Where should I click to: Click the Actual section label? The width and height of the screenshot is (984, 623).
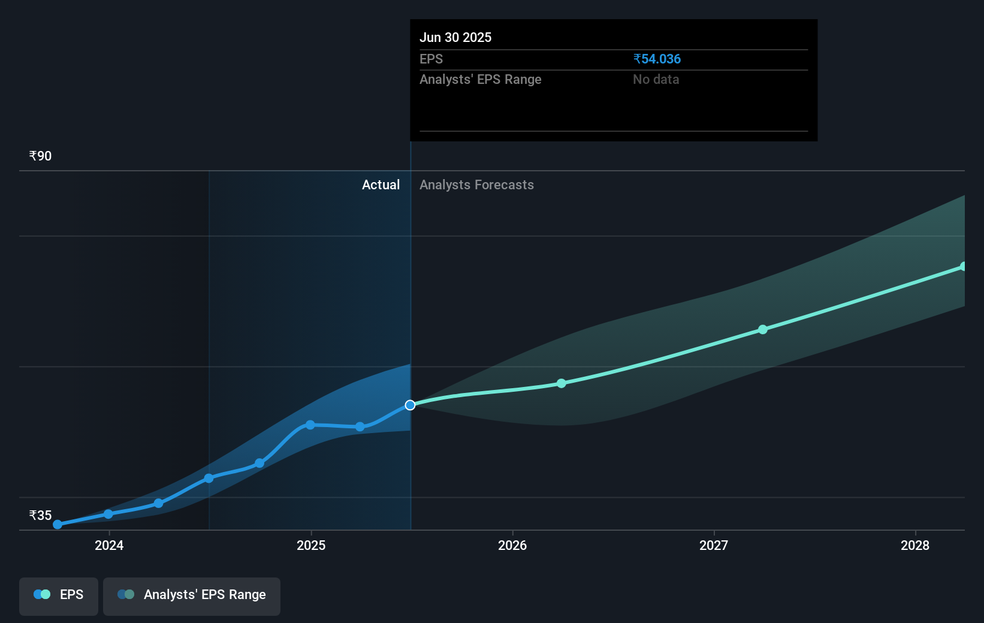tap(381, 185)
